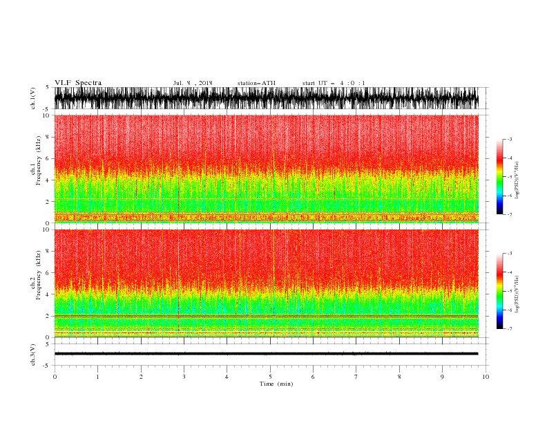Click time axis tick label "10"
This screenshot has height=423, width=547.
486,377
